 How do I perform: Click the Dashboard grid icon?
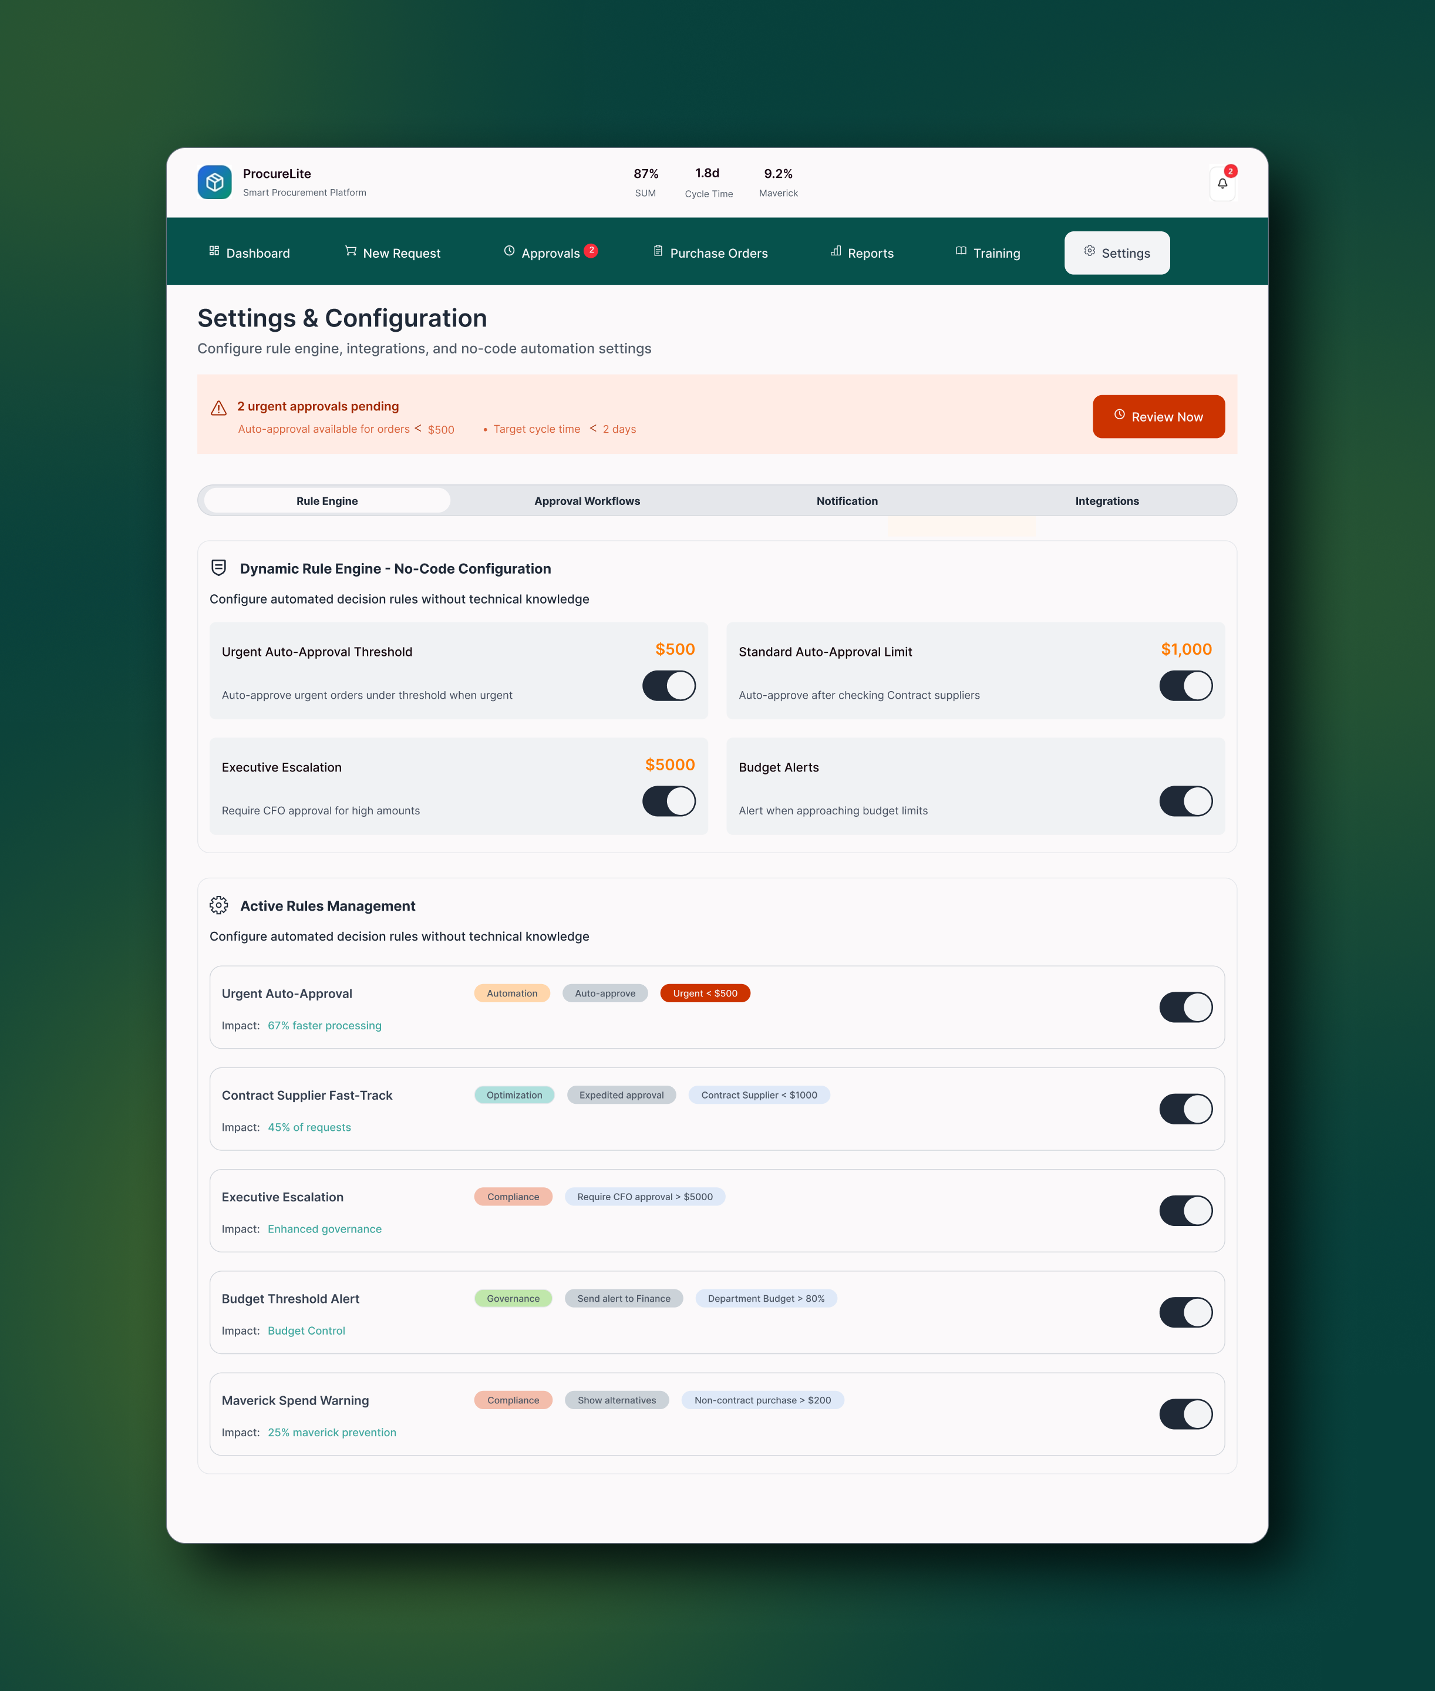click(x=214, y=251)
